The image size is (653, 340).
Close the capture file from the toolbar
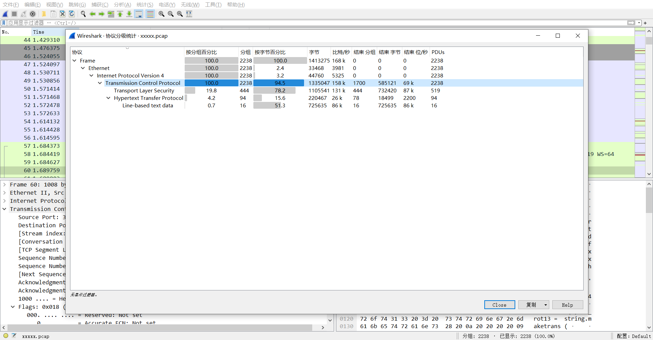coord(63,14)
